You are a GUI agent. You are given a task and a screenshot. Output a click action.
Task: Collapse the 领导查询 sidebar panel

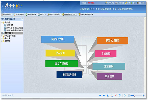[22, 19]
